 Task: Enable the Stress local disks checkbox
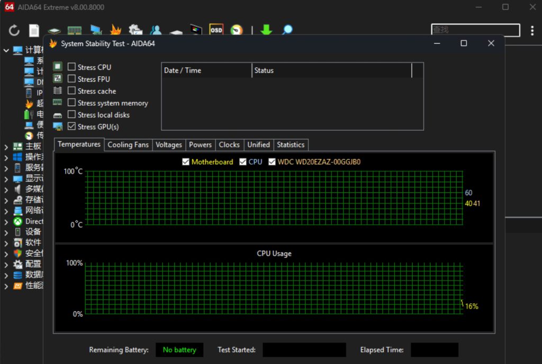click(x=71, y=114)
